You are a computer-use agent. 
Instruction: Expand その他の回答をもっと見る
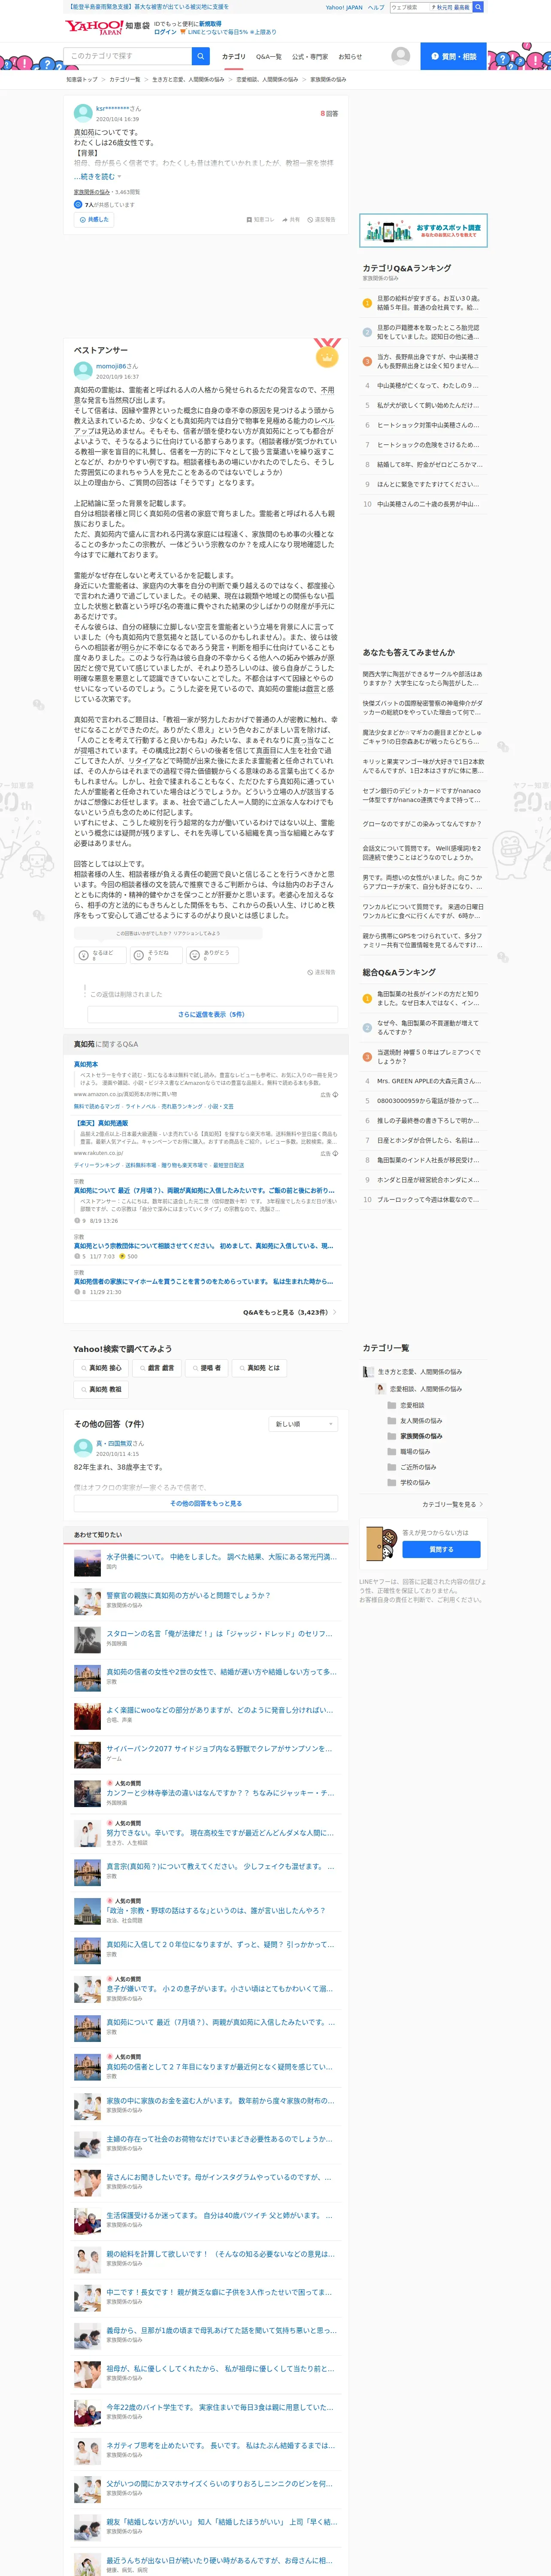click(x=205, y=1503)
